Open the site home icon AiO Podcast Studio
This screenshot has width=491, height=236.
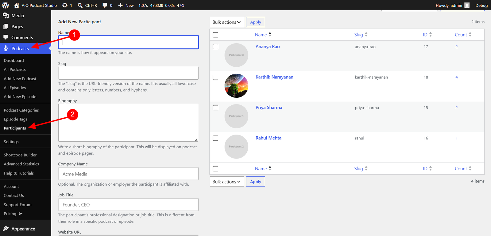click(x=17, y=5)
